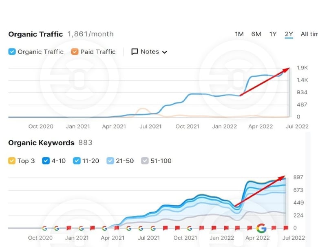Click the first red flag marker before Jan 2021
Image resolution: width=318 pixels, height=247 pixels.
[x=69, y=228]
